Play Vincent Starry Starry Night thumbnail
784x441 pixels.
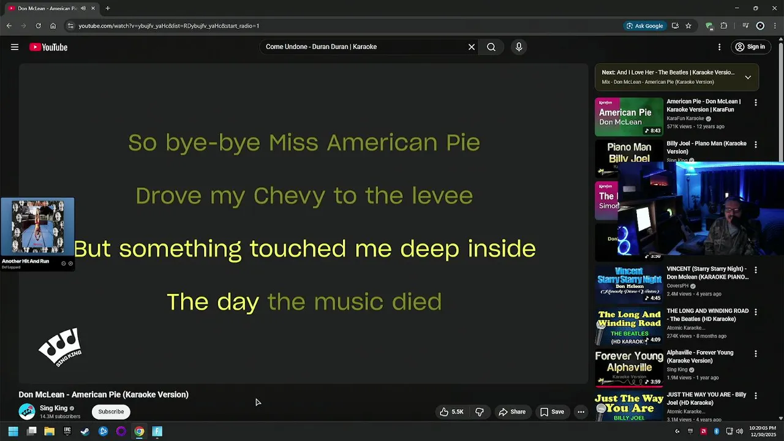[629, 284]
